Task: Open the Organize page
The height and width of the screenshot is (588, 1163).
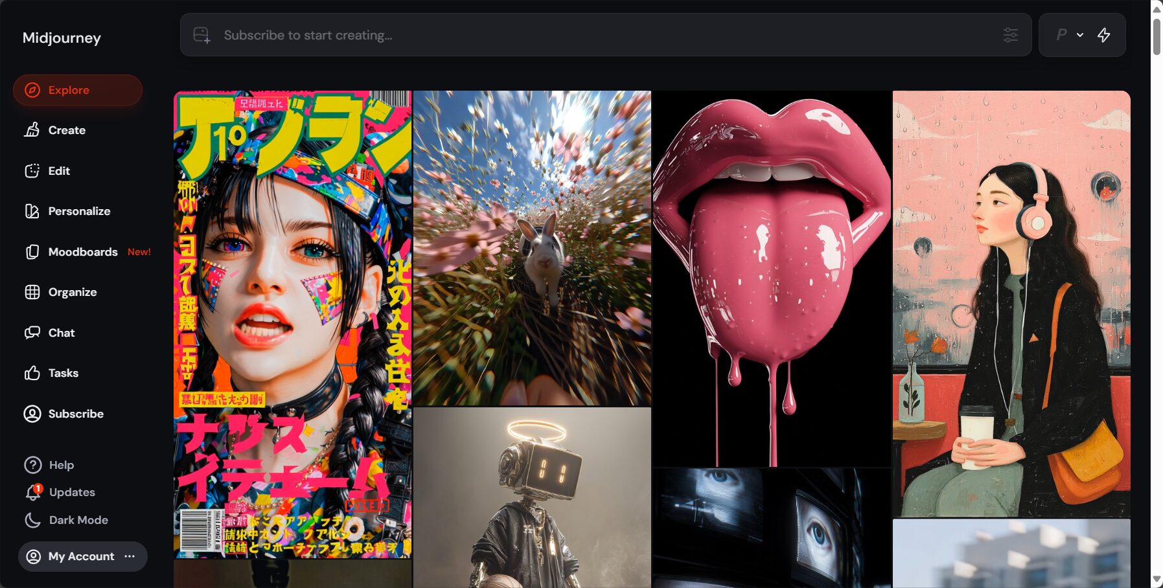Action: [73, 292]
